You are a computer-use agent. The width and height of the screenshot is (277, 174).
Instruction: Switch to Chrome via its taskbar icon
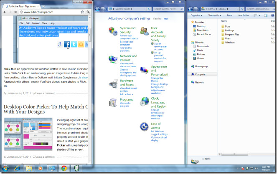click(64, 168)
